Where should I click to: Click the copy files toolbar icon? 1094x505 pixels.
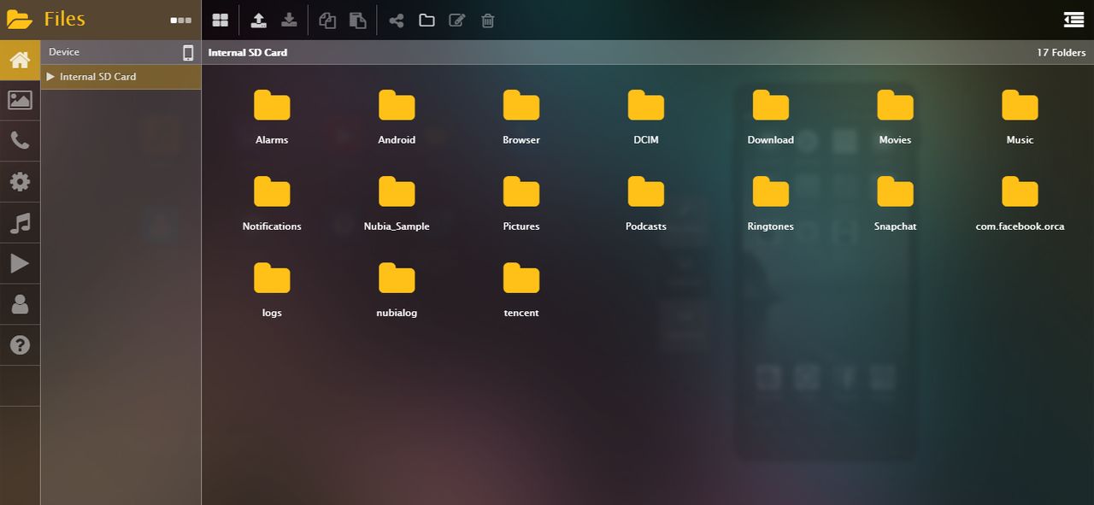[x=326, y=21]
